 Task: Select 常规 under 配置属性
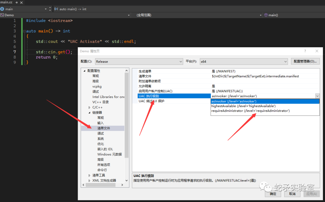coord(96,76)
